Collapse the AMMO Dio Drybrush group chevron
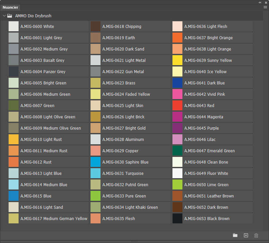Viewport: 269px width, 243px height. click(x=4, y=16)
